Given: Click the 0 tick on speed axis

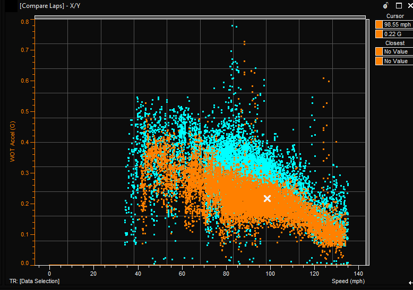Looking at the screenshot, I should 49,274.
